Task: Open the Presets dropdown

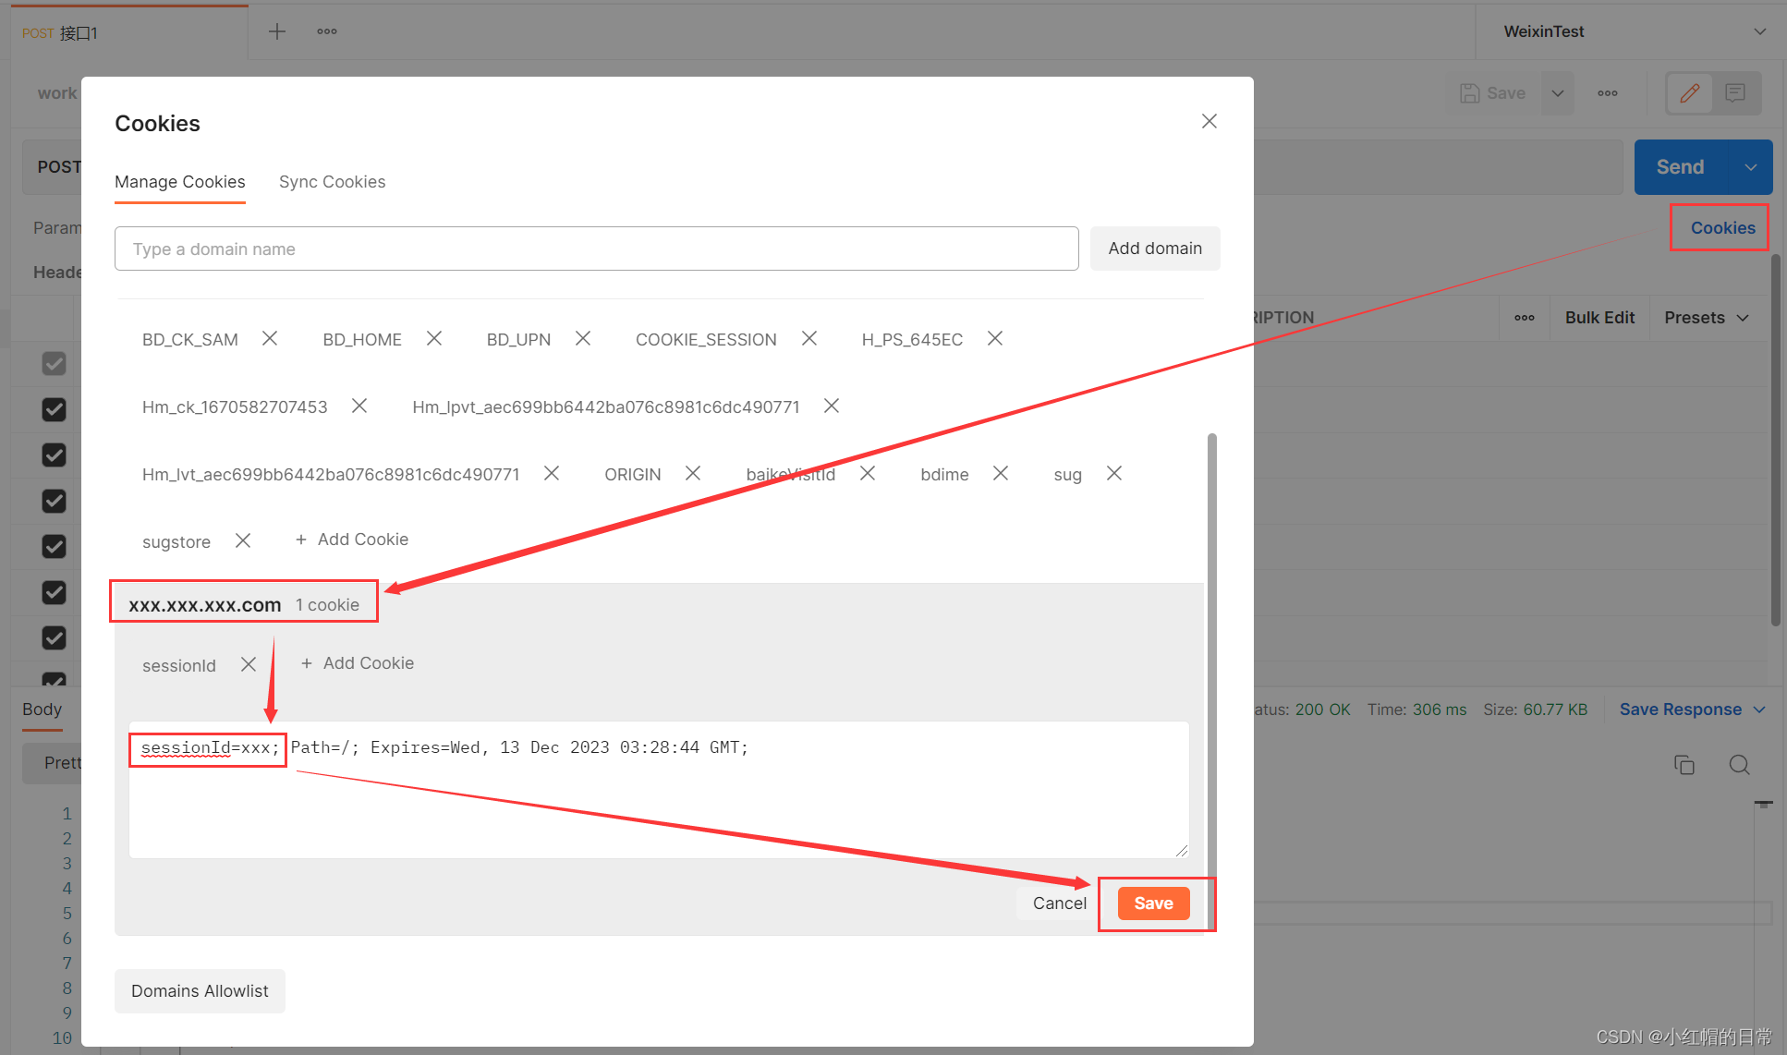Action: 1707,318
